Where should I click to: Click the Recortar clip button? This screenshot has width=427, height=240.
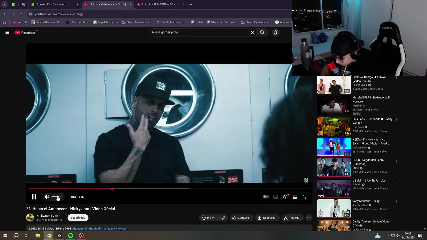(292, 218)
